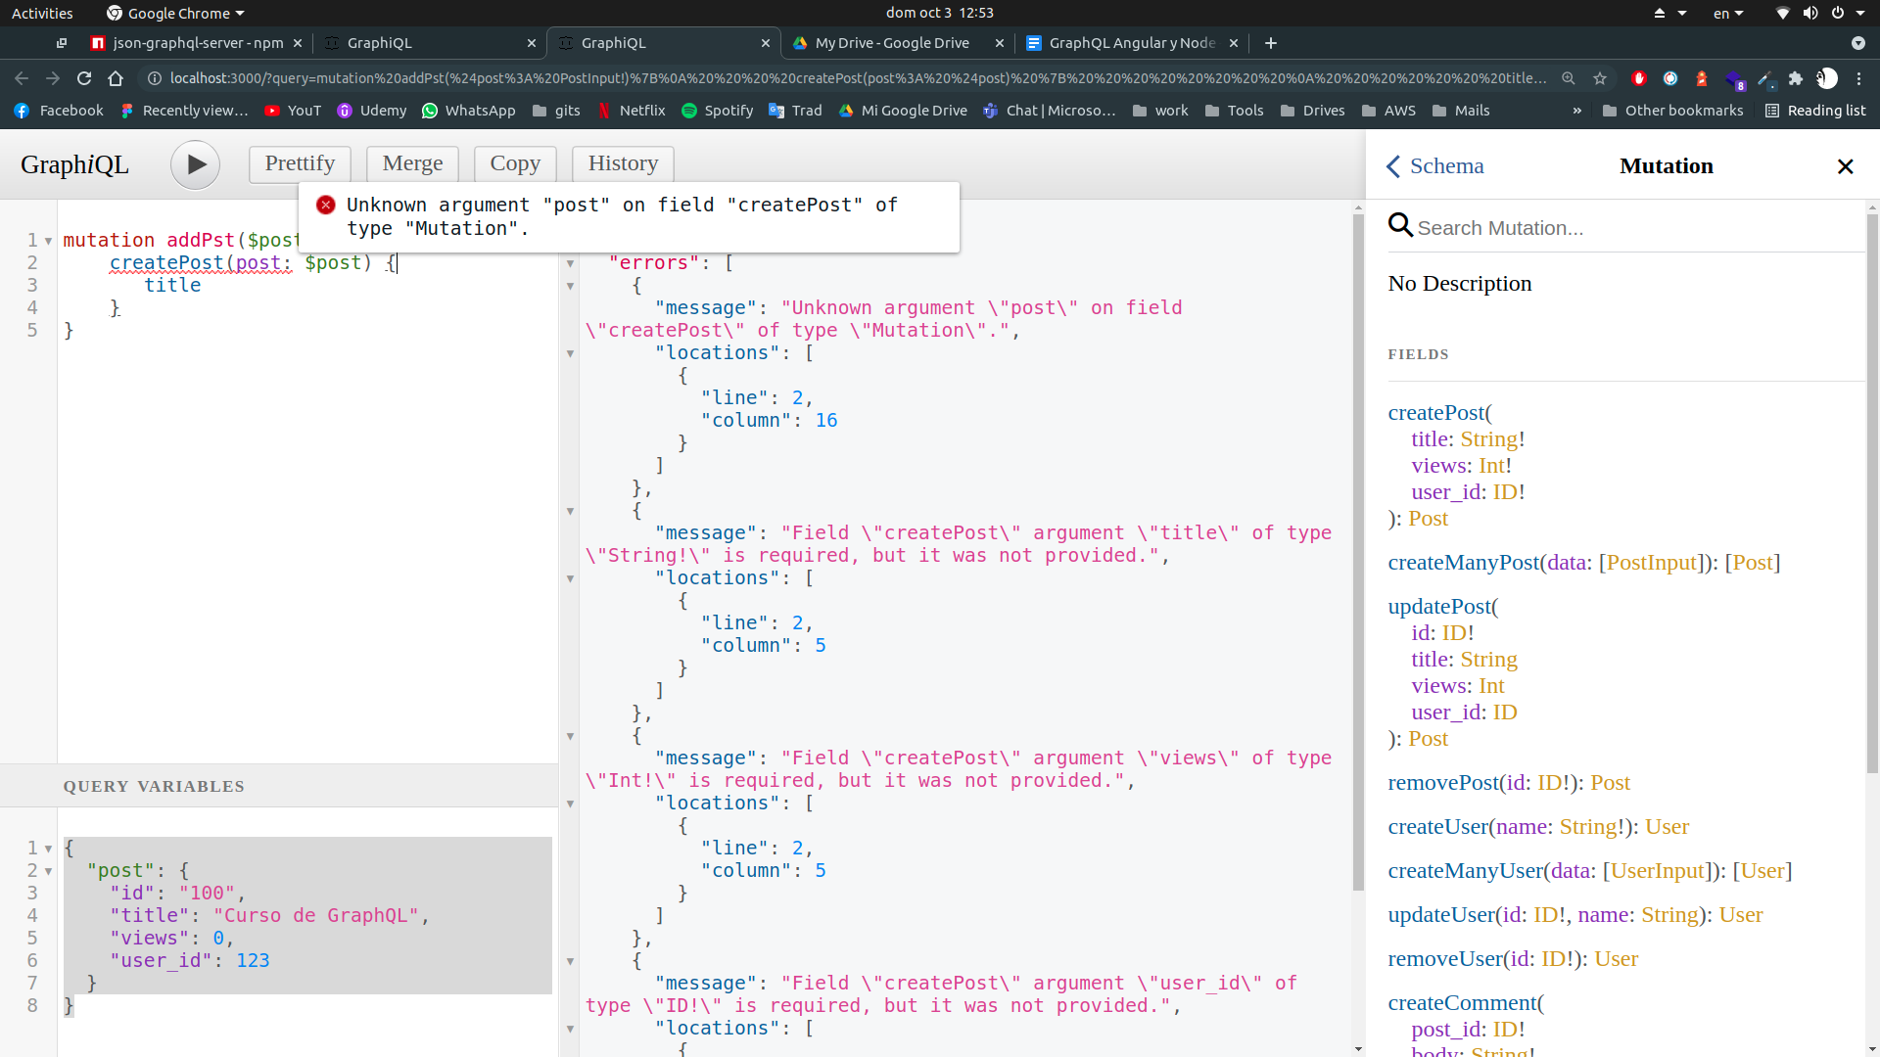Show more bookmarks via chevron
The width and height of the screenshot is (1880, 1057).
point(1577,111)
